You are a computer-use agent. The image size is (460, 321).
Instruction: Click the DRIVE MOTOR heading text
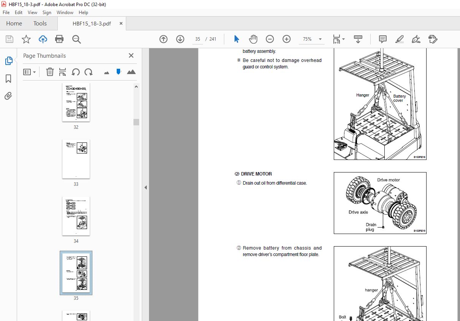click(x=256, y=174)
